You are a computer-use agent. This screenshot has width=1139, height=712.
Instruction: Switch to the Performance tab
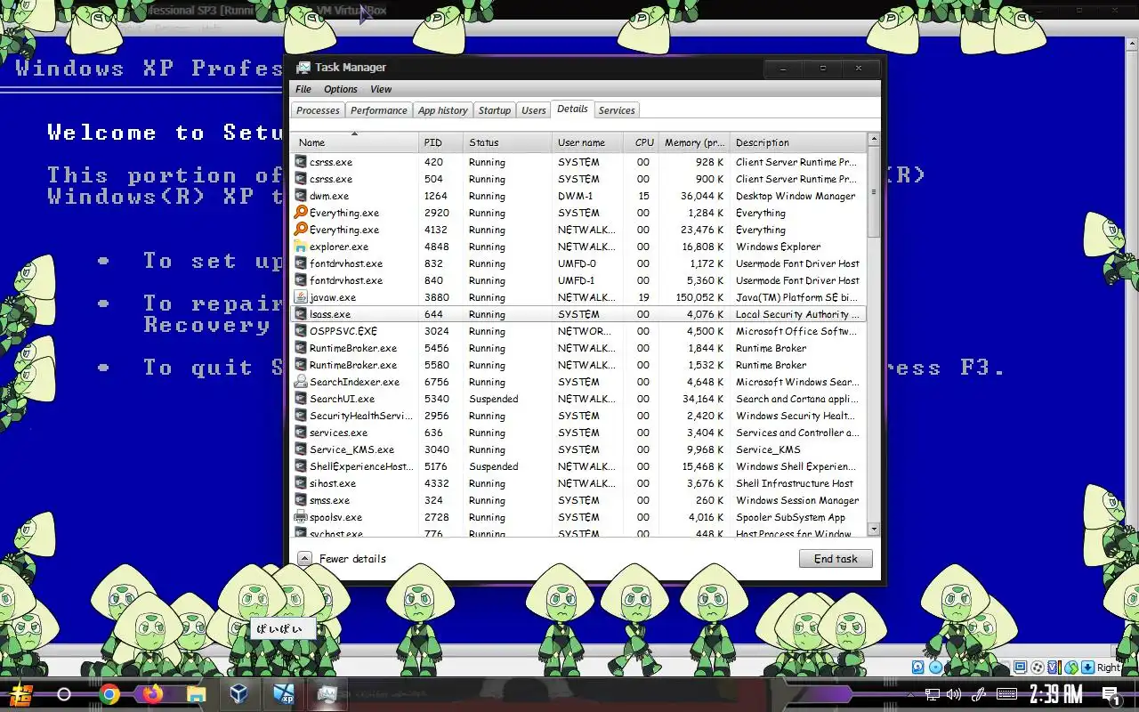[378, 110]
